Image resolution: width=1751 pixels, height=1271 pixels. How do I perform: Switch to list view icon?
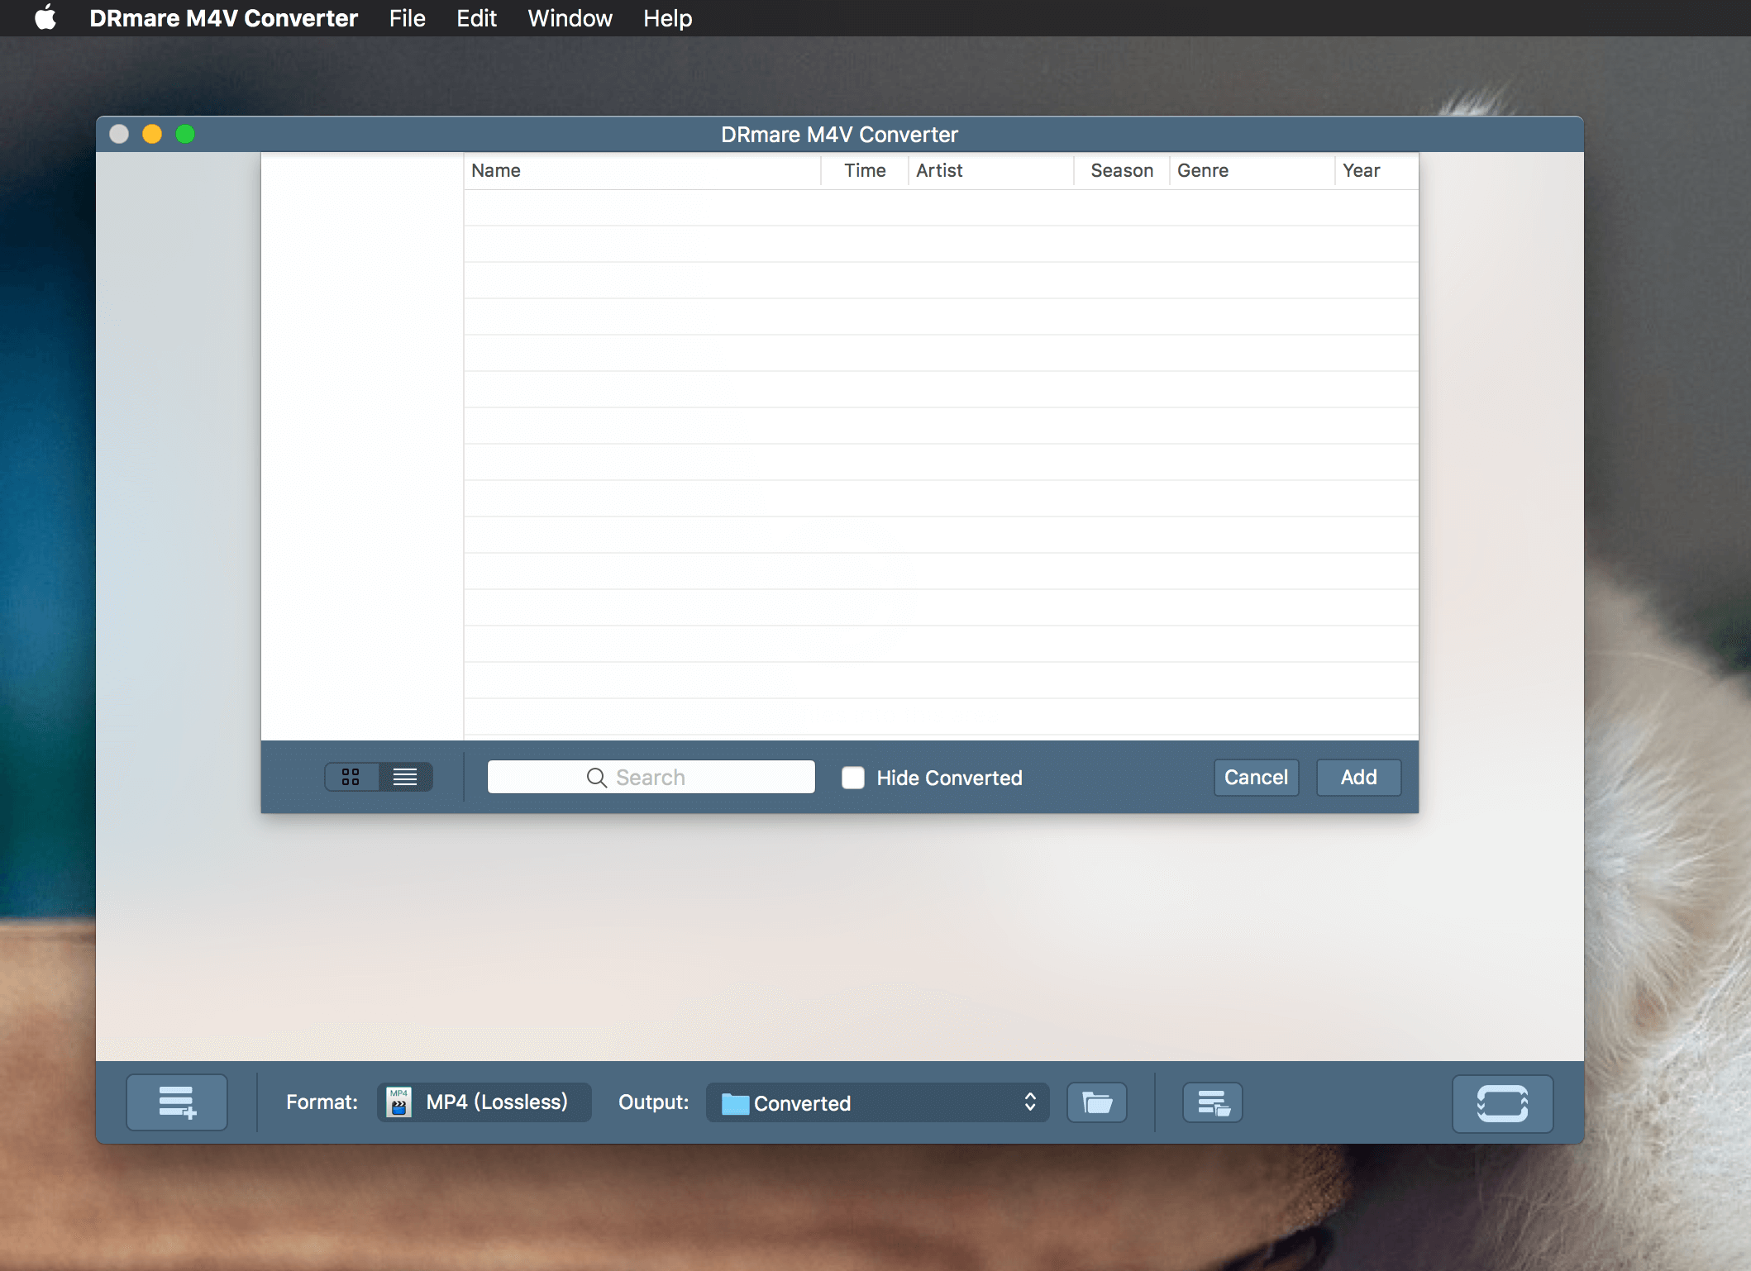(x=405, y=777)
